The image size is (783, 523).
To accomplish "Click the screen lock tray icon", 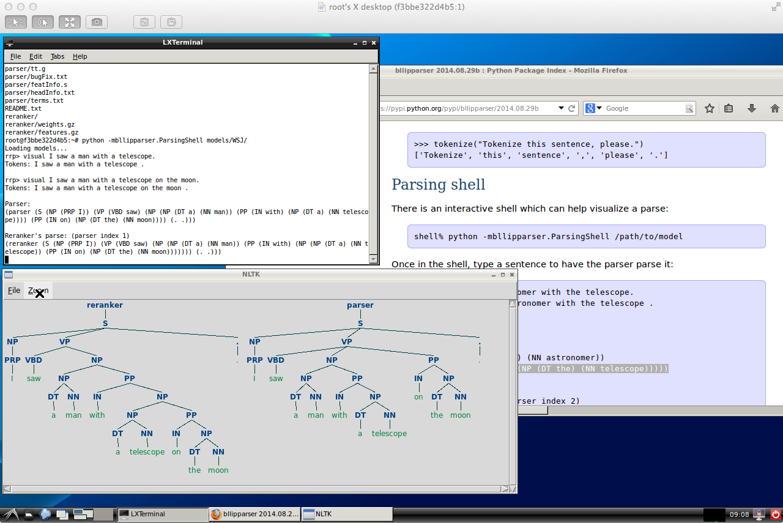I will [759, 514].
